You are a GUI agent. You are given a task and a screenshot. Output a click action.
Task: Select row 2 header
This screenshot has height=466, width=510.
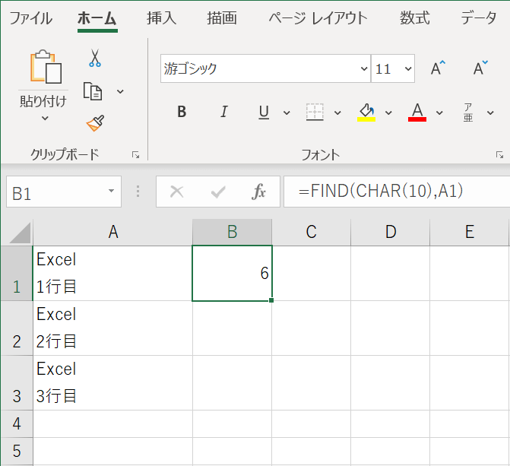[17, 328]
